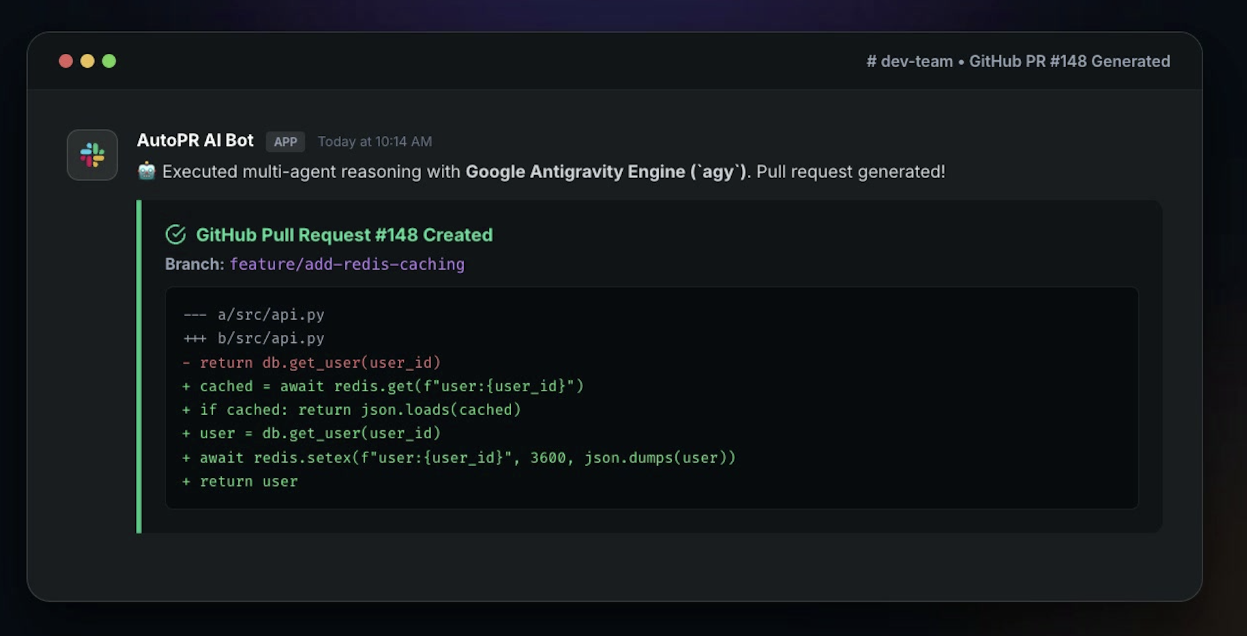Click the 'Pull request generated!' text
Image resolution: width=1247 pixels, height=636 pixels.
851,171
